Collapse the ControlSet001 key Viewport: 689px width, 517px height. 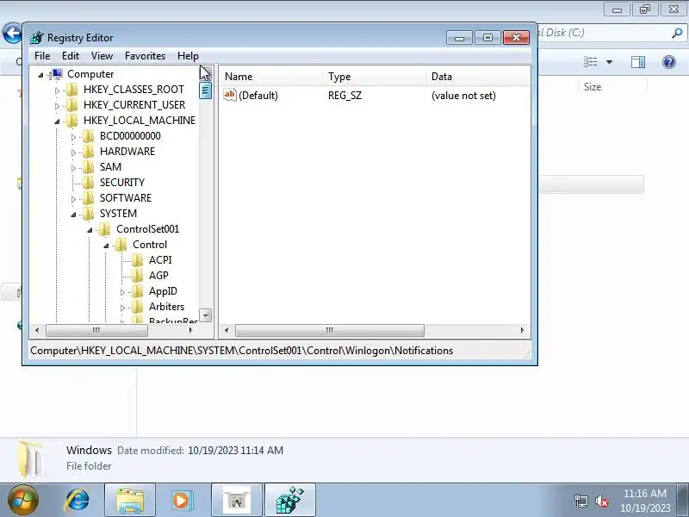[x=90, y=230]
